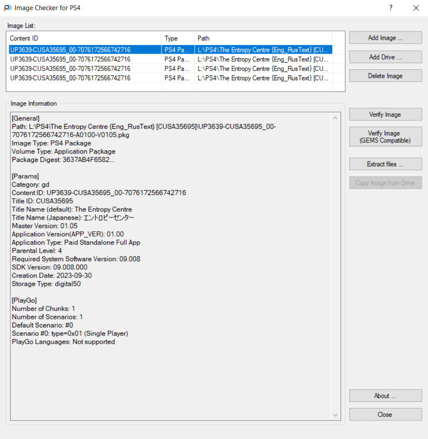
Task: Click the 'Storage Type: digital50' line
Action: click(46, 284)
